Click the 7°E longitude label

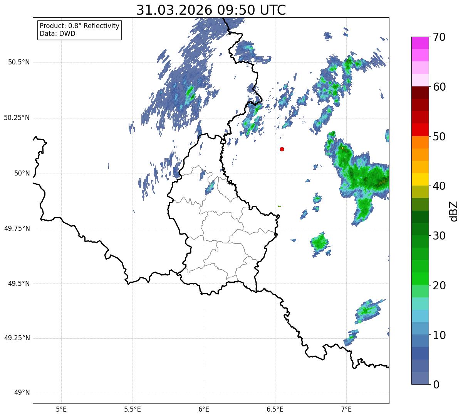[346, 409]
